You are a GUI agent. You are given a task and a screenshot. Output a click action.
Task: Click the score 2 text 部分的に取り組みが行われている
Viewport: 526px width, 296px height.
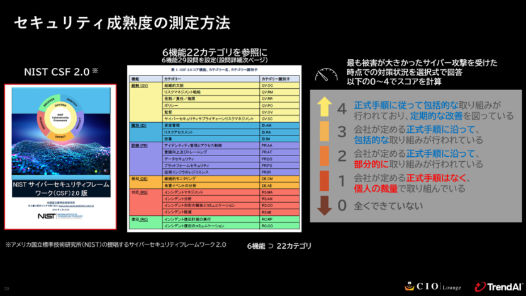[418, 164]
